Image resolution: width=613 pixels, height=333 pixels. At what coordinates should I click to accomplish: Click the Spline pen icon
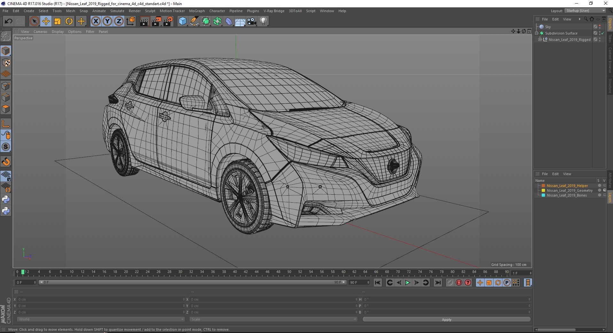(194, 21)
